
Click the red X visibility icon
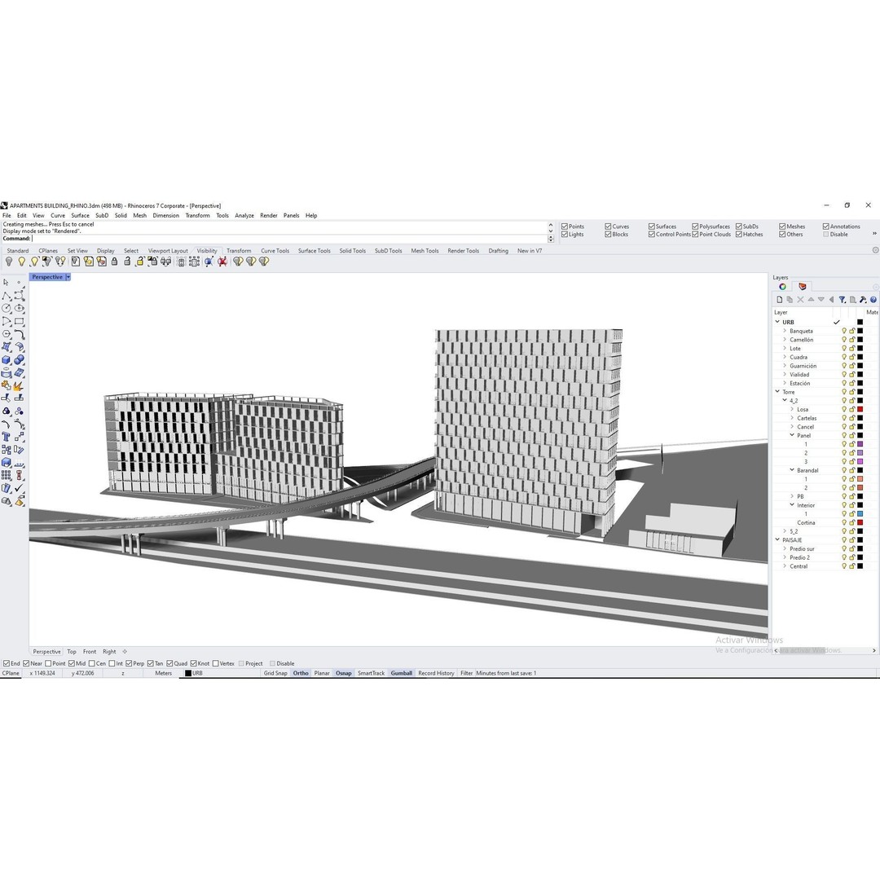(x=222, y=262)
